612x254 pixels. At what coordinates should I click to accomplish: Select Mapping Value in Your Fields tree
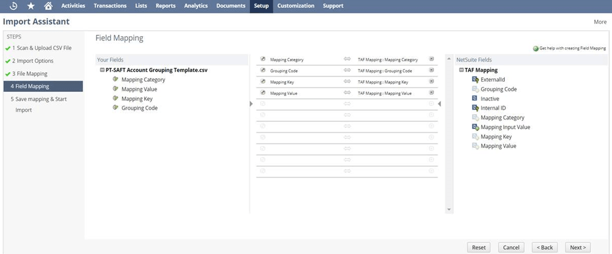139,89
